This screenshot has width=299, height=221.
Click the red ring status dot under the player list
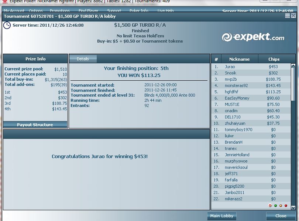tap(270, 205)
